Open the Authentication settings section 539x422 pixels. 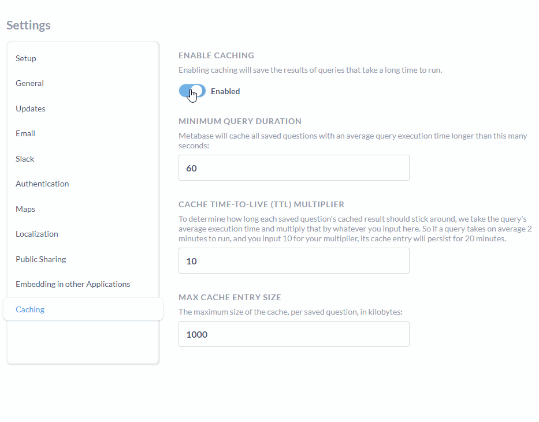click(x=42, y=184)
